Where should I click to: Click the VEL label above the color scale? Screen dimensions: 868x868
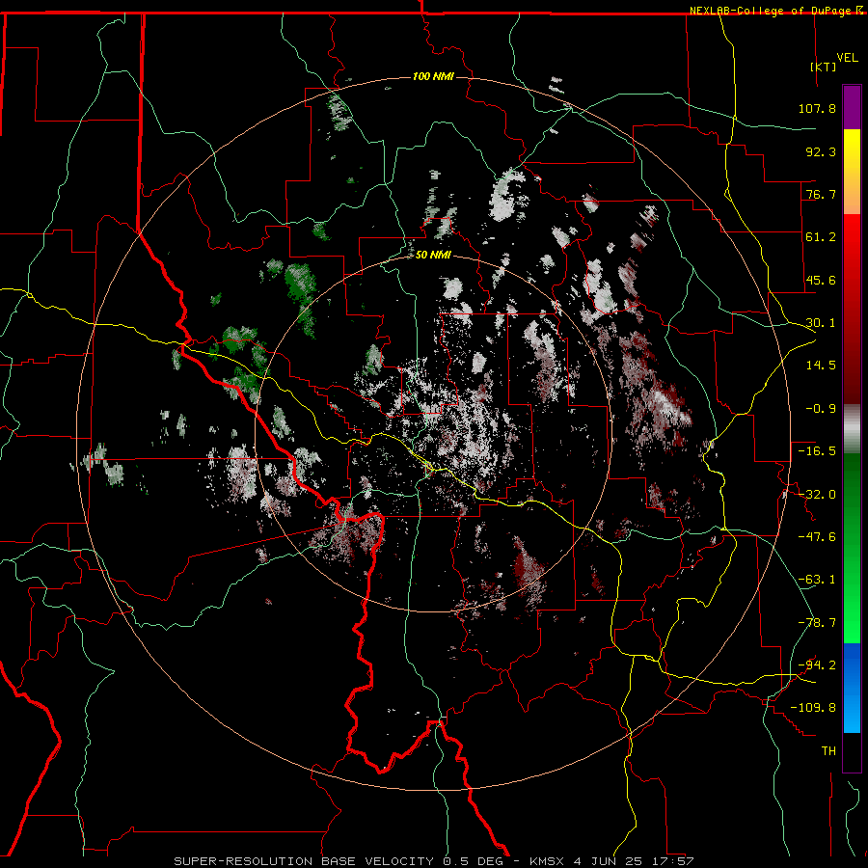point(847,57)
